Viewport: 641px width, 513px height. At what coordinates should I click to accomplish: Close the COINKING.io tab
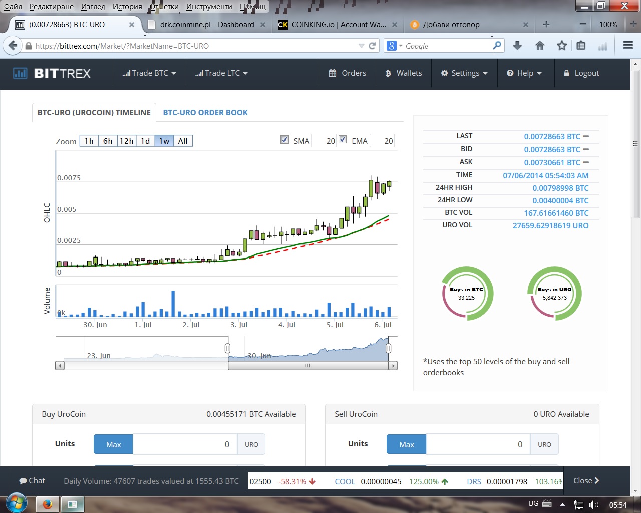[395, 25]
